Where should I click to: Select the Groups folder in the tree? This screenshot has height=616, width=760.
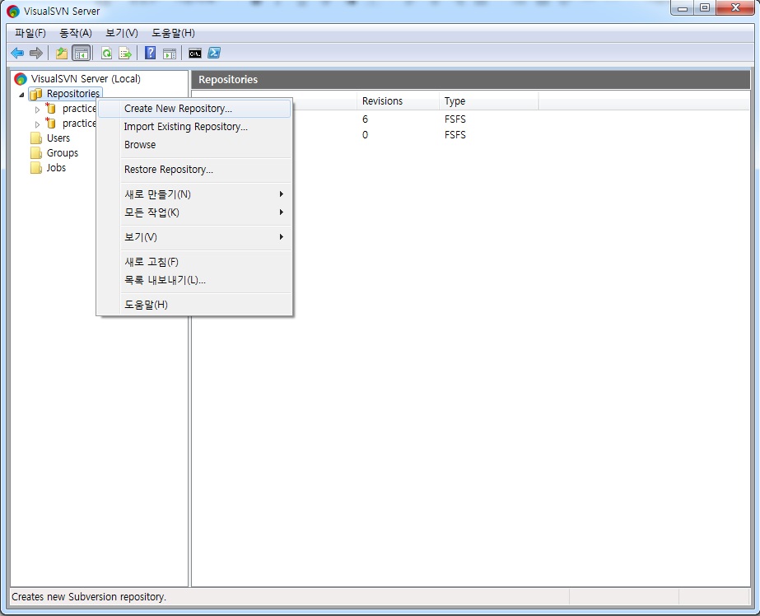[62, 153]
